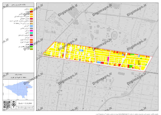Click the www.digimaps.ir link in footer
This screenshot has height=115, width=161.
tap(123, 114)
